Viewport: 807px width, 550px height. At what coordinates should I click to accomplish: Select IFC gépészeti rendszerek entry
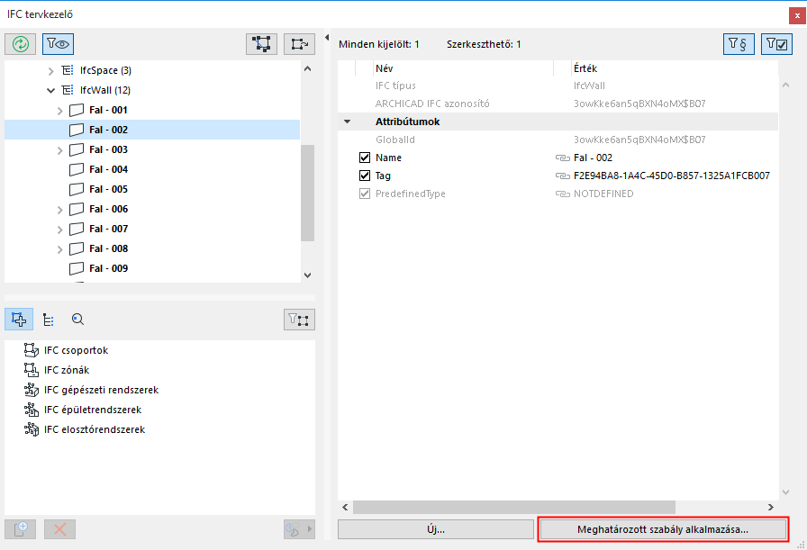pos(101,390)
